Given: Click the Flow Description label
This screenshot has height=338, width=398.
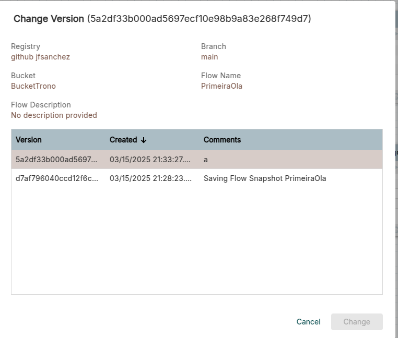Looking at the screenshot, I should (x=41, y=105).
